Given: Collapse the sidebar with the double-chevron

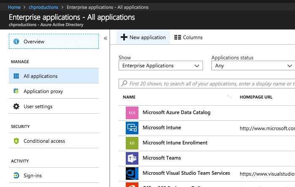Looking at the screenshot, I should [106, 38].
